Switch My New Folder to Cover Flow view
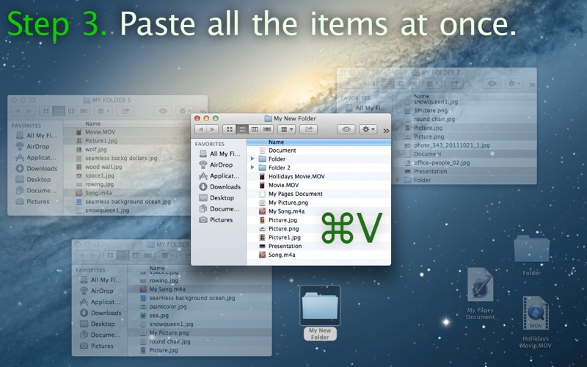587x367 pixels. coord(267,129)
